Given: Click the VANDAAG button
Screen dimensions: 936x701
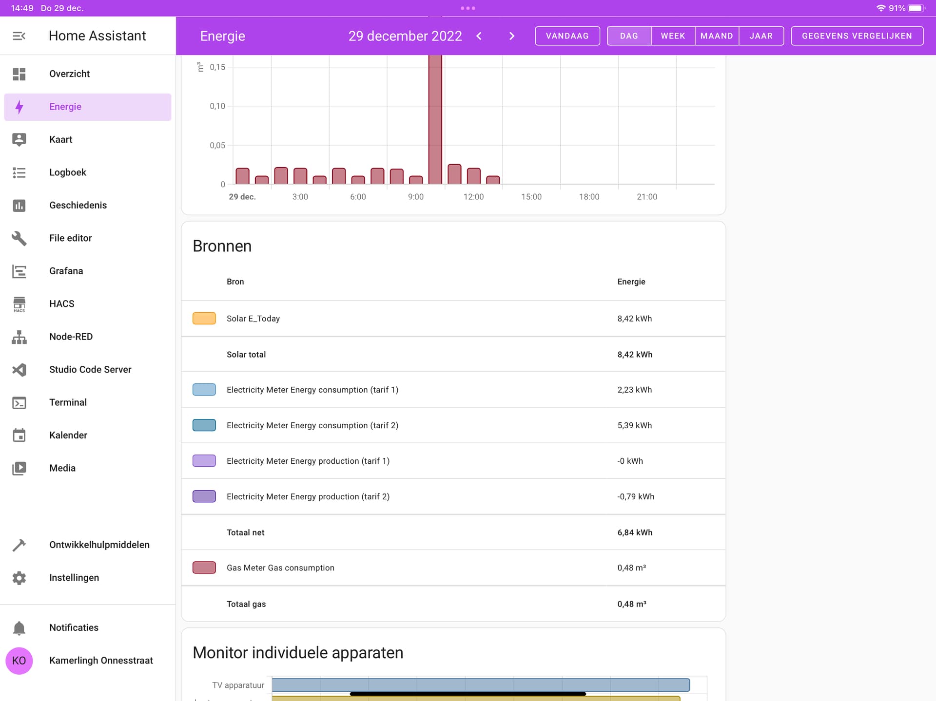Looking at the screenshot, I should [567, 36].
